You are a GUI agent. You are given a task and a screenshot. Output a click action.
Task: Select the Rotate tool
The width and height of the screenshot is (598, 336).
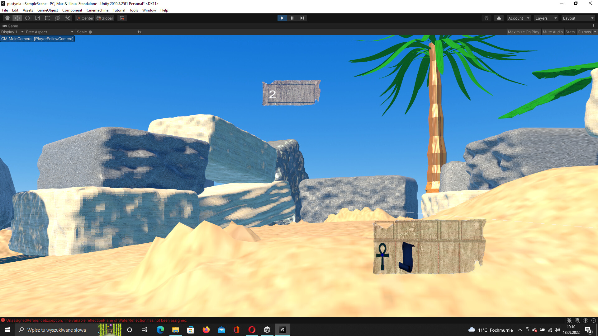(27, 18)
